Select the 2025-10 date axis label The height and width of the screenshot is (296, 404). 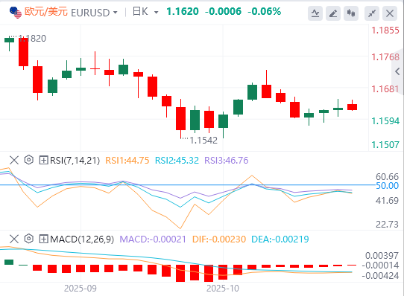click(223, 289)
